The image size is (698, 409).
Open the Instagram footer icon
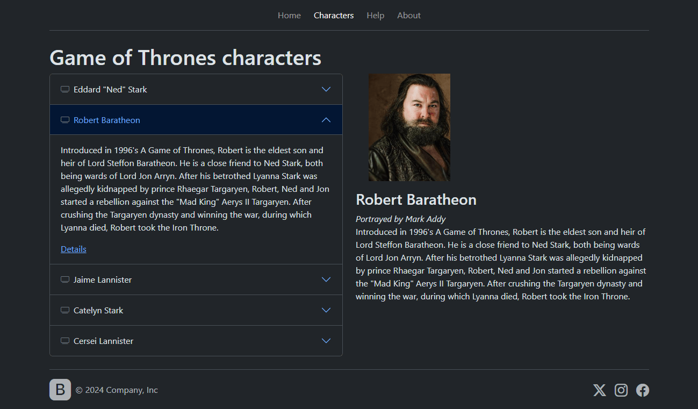click(x=621, y=390)
